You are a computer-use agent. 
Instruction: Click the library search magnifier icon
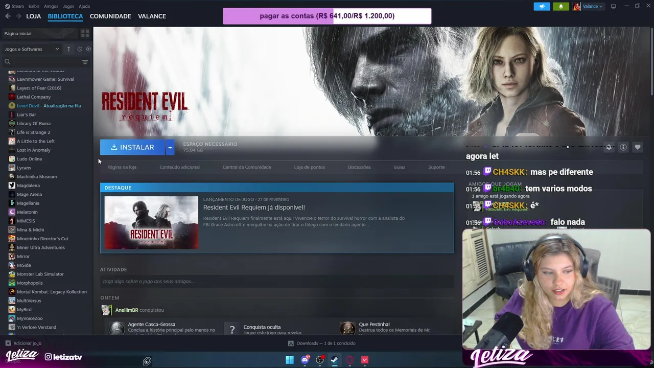pyautogui.click(x=7, y=62)
